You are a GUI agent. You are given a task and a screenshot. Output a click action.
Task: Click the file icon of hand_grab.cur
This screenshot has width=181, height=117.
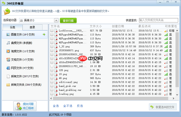[x=56, y=86]
